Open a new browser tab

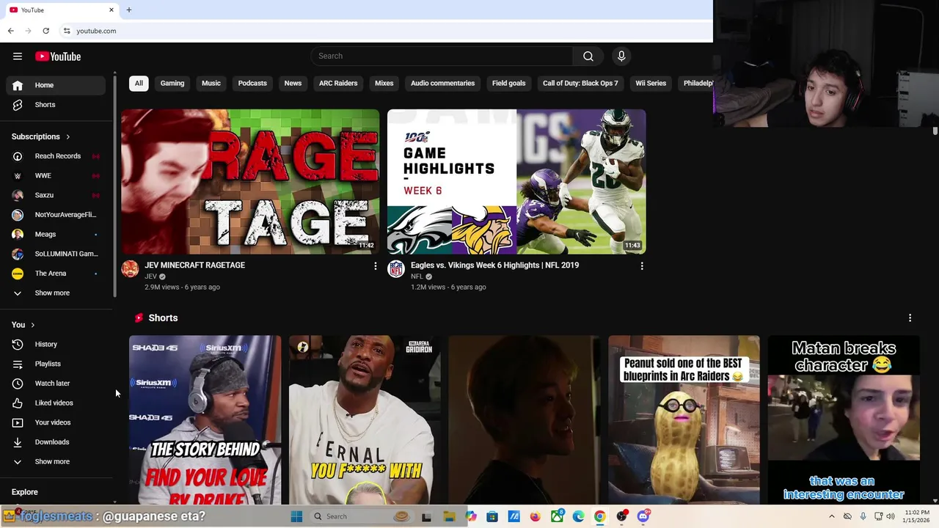coord(129,10)
